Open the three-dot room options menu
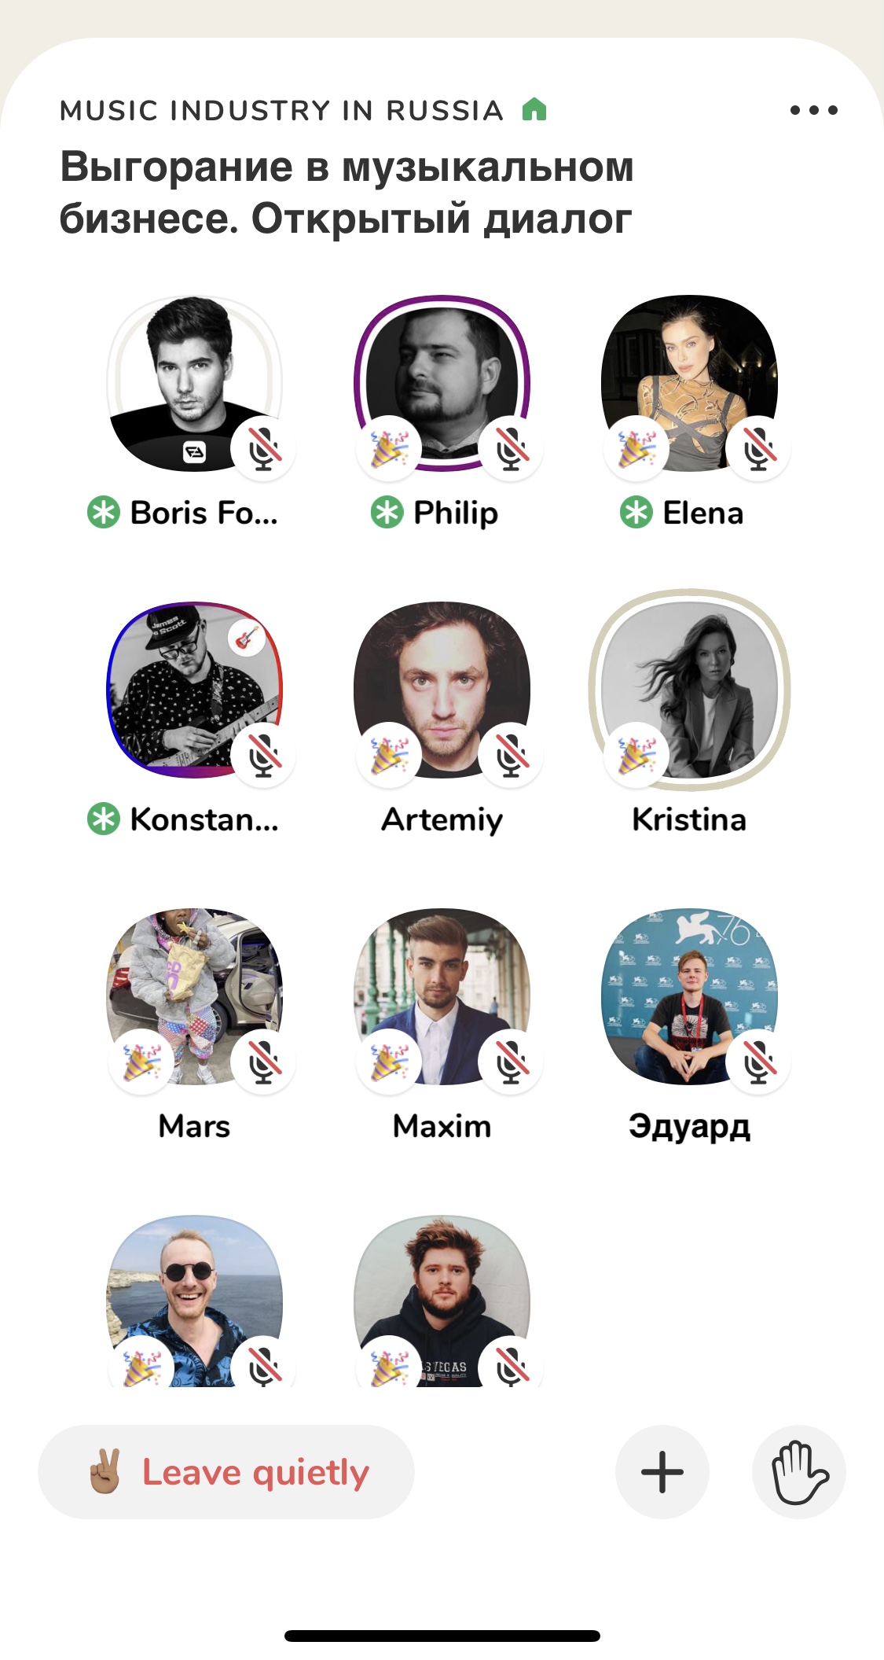 point(814,110)
